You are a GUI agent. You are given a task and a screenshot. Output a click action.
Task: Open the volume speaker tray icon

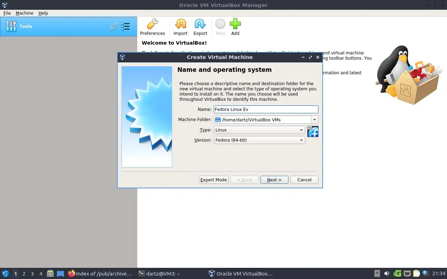(387, 274)
